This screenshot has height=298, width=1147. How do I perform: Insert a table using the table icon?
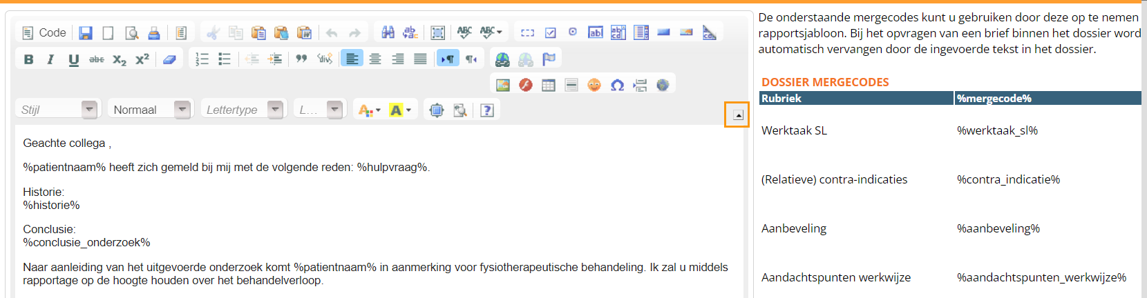(x=549, y=85)
